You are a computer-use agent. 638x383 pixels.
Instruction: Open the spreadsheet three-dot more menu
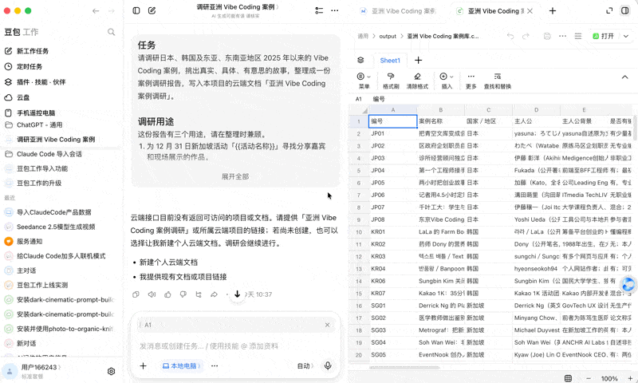tap(562, 36)
